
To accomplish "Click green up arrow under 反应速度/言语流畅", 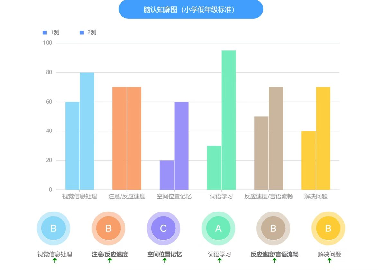I will click(x=274, y=260).
